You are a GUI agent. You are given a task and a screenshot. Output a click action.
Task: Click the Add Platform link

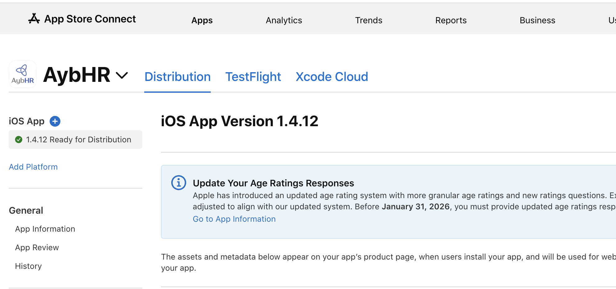coord(33,167)
